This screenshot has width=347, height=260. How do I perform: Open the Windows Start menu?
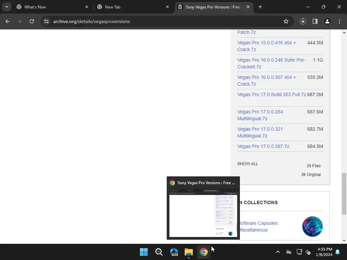click(144, 252)
